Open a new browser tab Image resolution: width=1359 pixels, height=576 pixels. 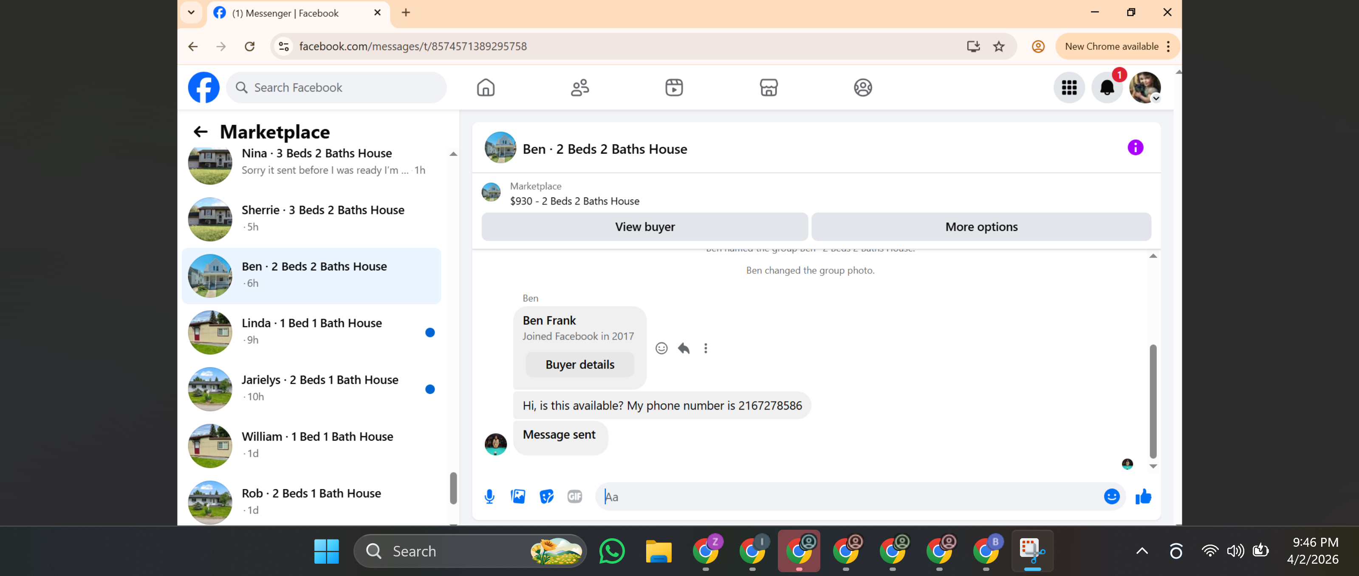(405, 13)
